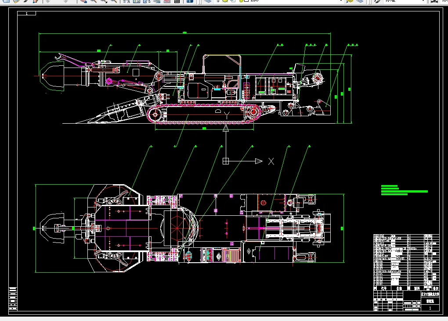Image resolution: width=448 pixels, height=321 pixels.
Task: Open the Properties palette icon
Action: click(126, 1)
